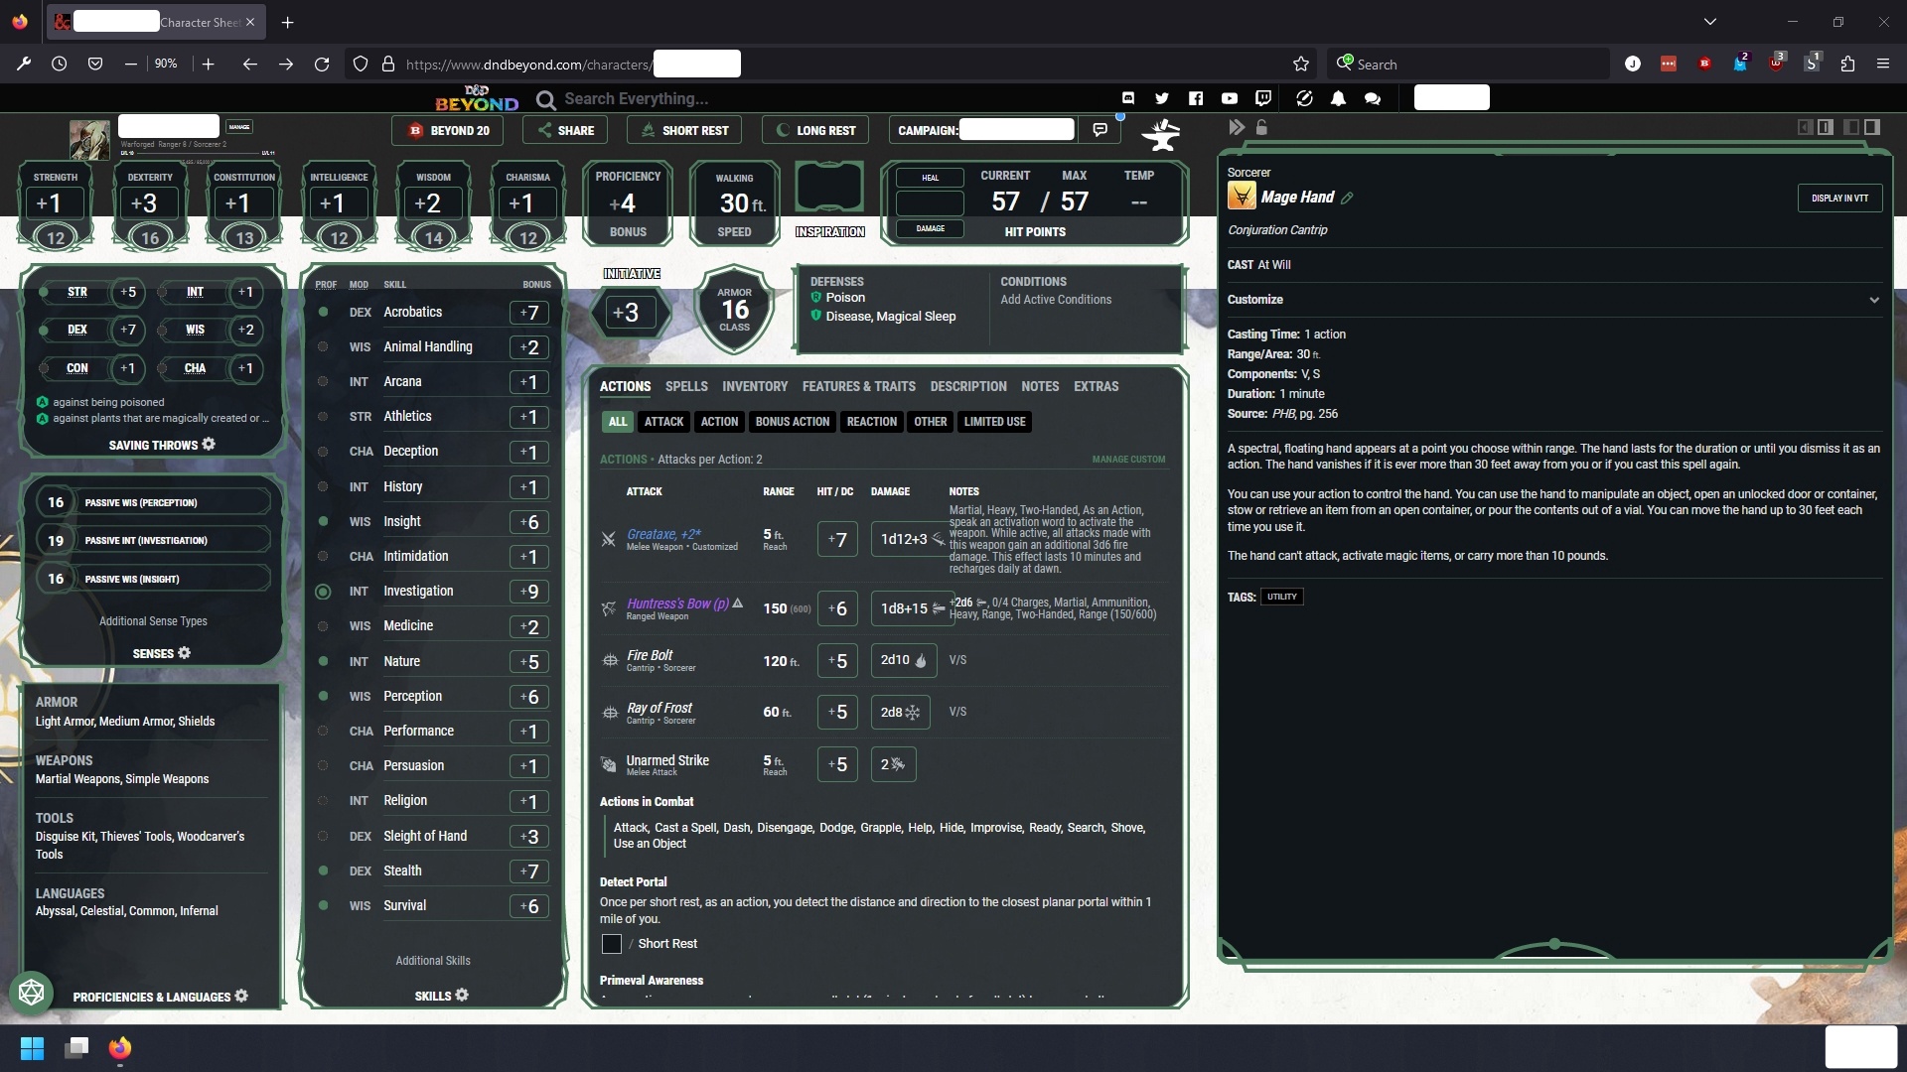Toggle the STR saving throw proficiency dot
The height and width of the screenshot is (1072, 1907).
44,292
